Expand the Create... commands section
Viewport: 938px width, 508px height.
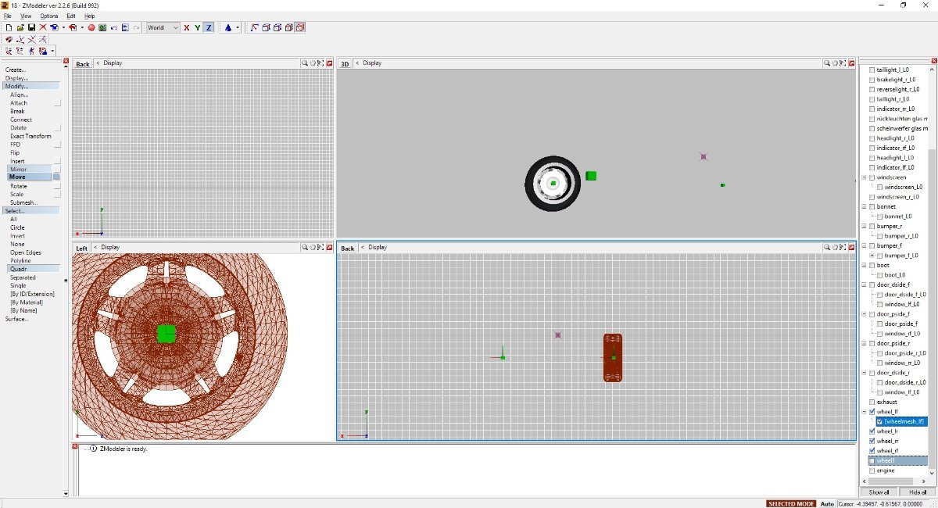click(16, 70)
